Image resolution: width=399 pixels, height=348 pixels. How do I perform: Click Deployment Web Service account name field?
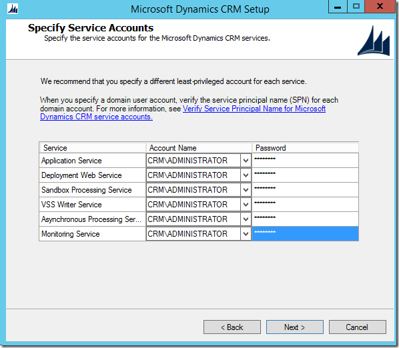(193, 175)
